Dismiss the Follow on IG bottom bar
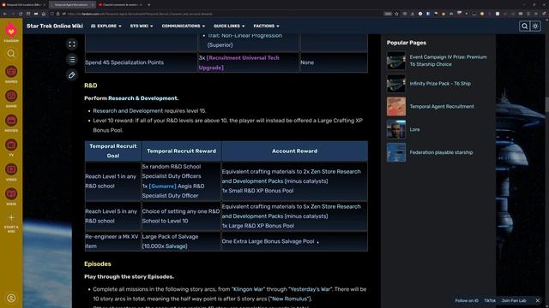Viewport: 549px width, 308px height. point(538,300)
